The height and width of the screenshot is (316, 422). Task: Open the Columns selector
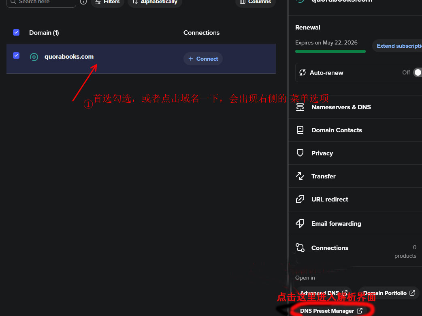coord(255,2)
